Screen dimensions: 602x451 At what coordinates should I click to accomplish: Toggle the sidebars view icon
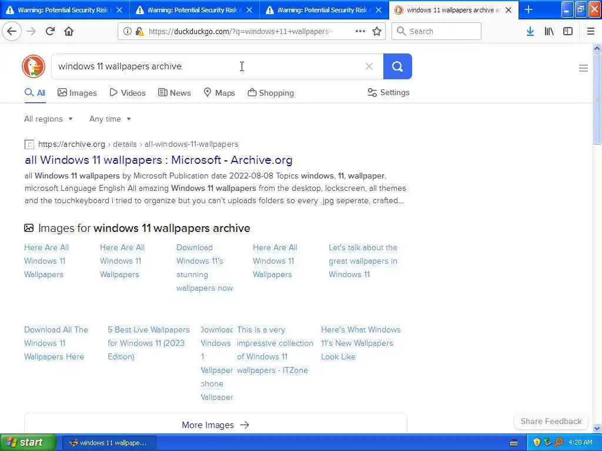(x=568, y=31)
